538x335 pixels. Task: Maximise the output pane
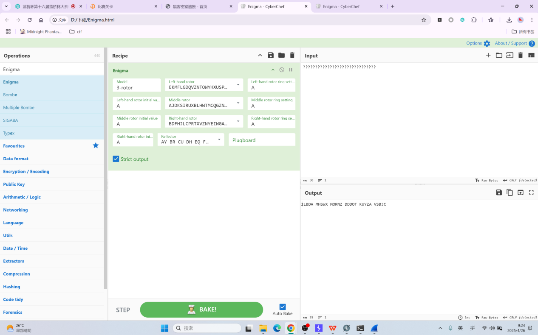(x=531, y=193)
